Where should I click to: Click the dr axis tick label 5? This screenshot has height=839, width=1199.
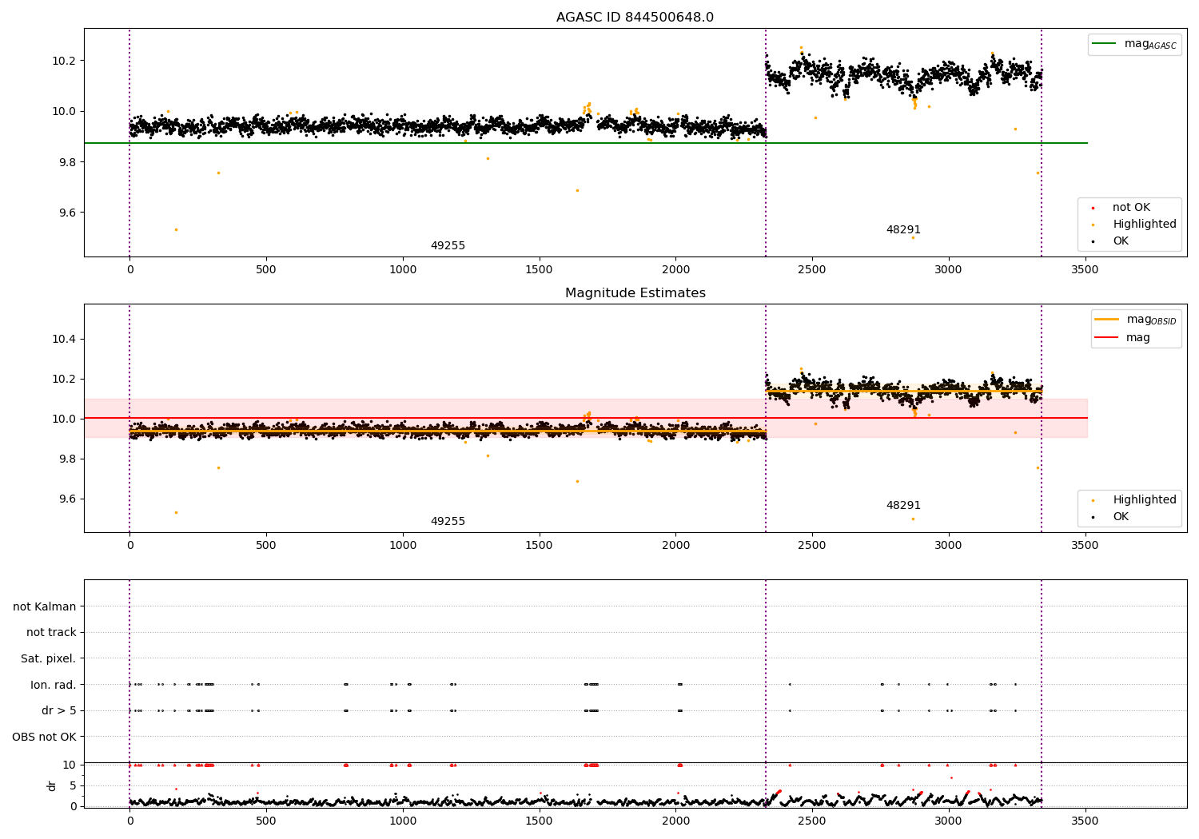tap(73, 785)
